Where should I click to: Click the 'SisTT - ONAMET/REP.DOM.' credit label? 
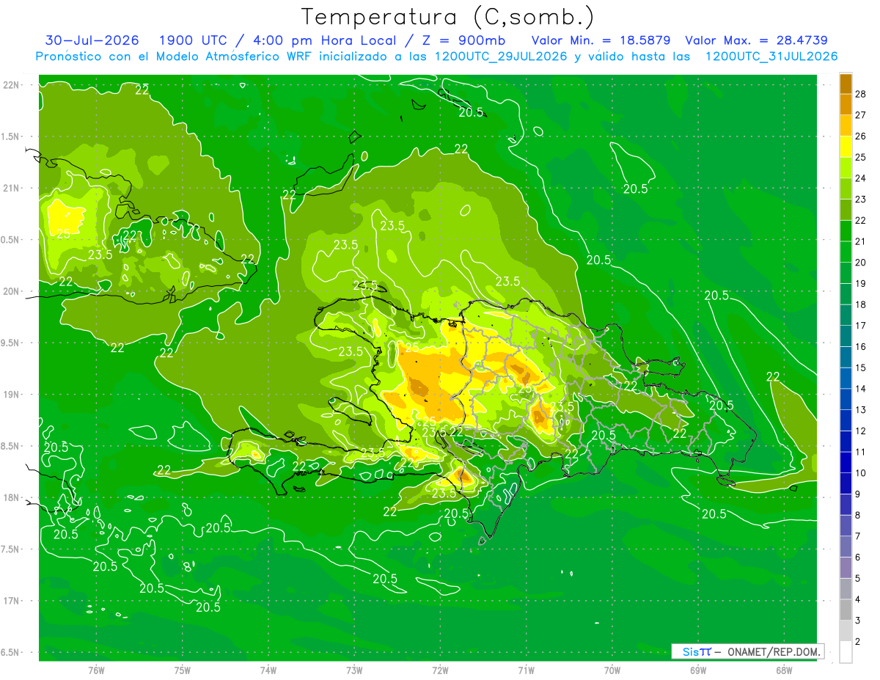[748, 651]
